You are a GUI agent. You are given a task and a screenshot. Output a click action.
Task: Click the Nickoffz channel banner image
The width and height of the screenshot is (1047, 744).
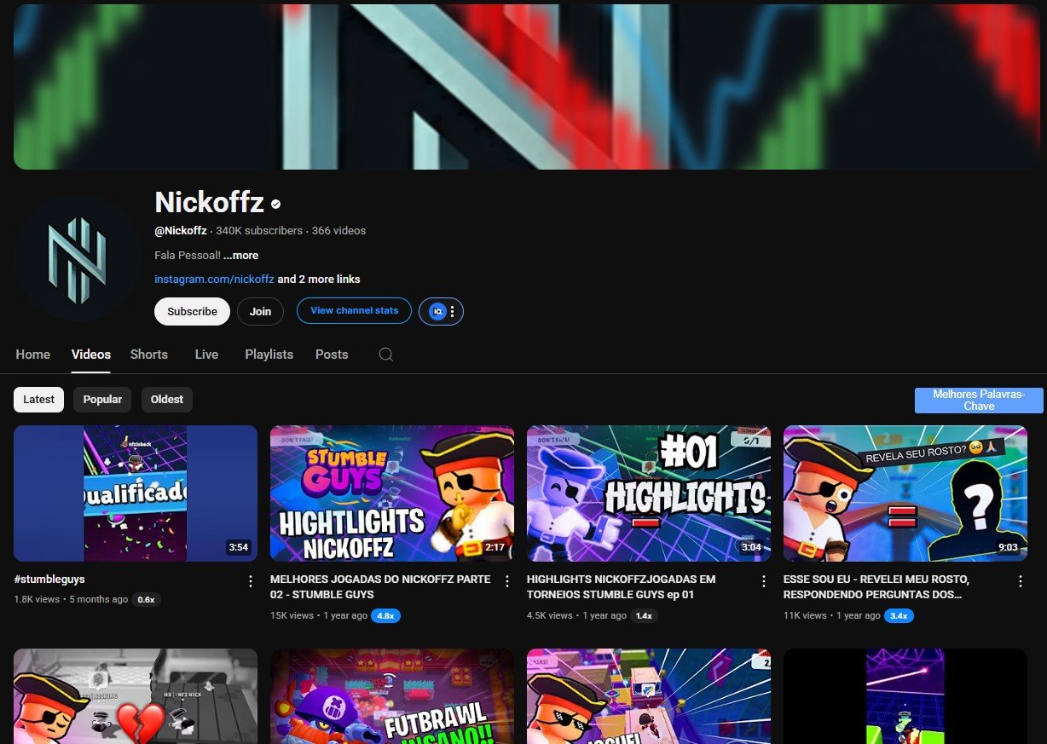(x=527, y=87)
